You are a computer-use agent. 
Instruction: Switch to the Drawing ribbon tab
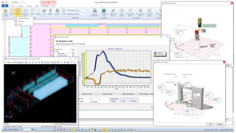[20, 6]
